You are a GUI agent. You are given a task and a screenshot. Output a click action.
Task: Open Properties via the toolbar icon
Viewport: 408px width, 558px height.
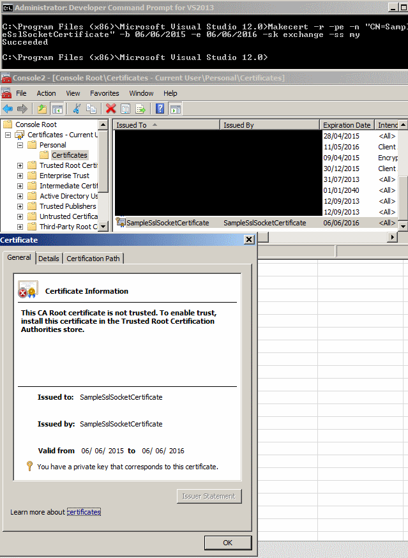(x=125, y=109)
